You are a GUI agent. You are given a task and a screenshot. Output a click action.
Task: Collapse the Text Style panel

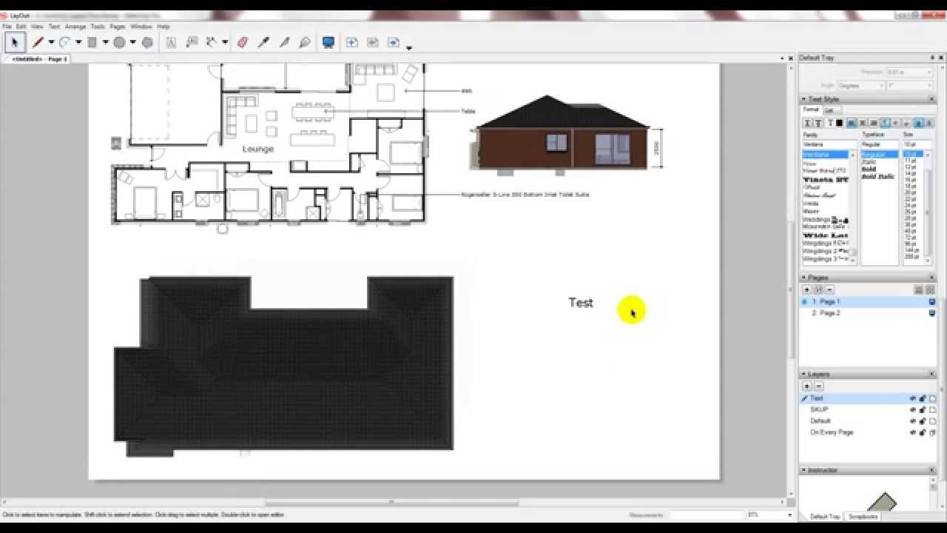point(803,99)
